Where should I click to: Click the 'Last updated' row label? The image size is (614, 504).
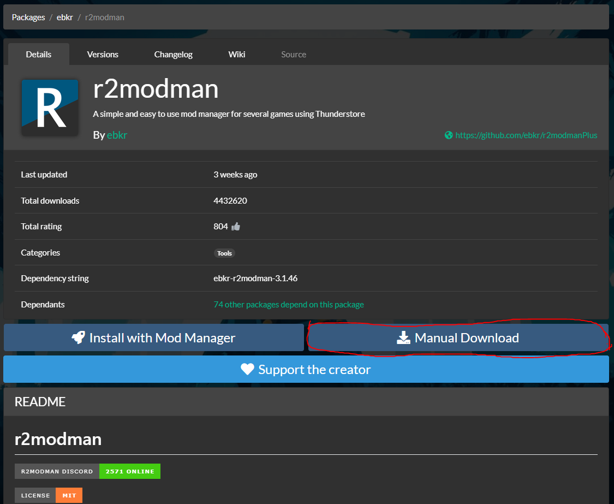[x=44, y=175]
